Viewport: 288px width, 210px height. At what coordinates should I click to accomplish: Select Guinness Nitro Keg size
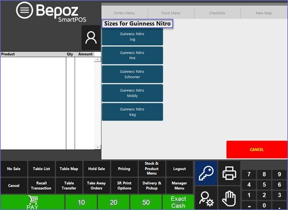tap(132, 112)
